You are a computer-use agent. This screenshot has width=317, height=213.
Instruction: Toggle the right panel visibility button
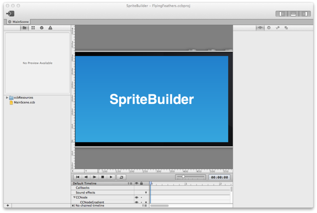[304, 14]
